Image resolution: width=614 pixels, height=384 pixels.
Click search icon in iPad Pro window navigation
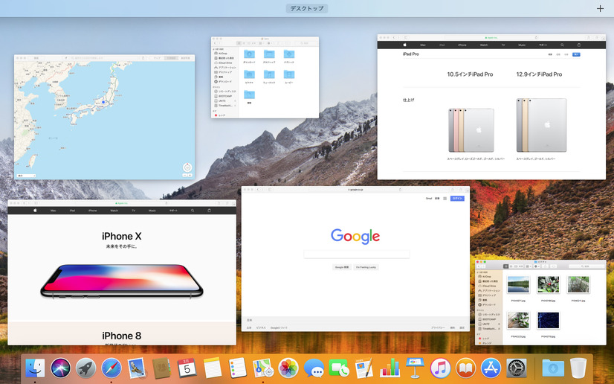click(562, 45)
